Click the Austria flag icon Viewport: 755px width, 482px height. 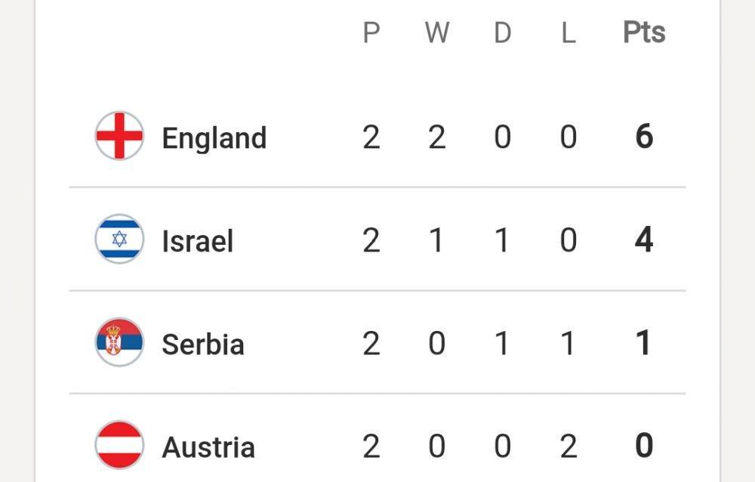click(119, 446)
